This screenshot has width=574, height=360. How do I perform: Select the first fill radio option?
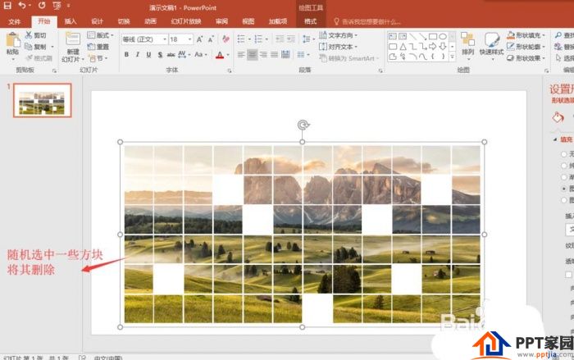564,154
